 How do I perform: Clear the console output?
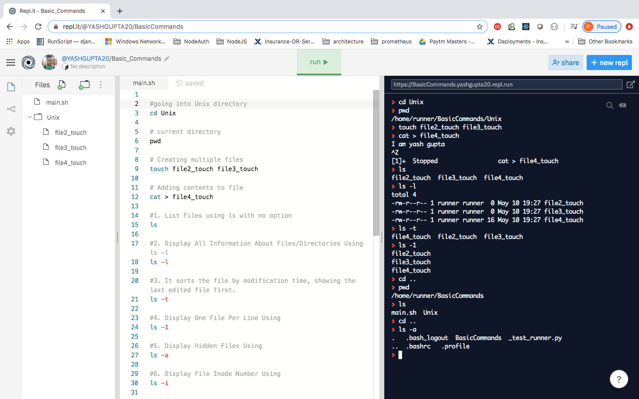623,105
